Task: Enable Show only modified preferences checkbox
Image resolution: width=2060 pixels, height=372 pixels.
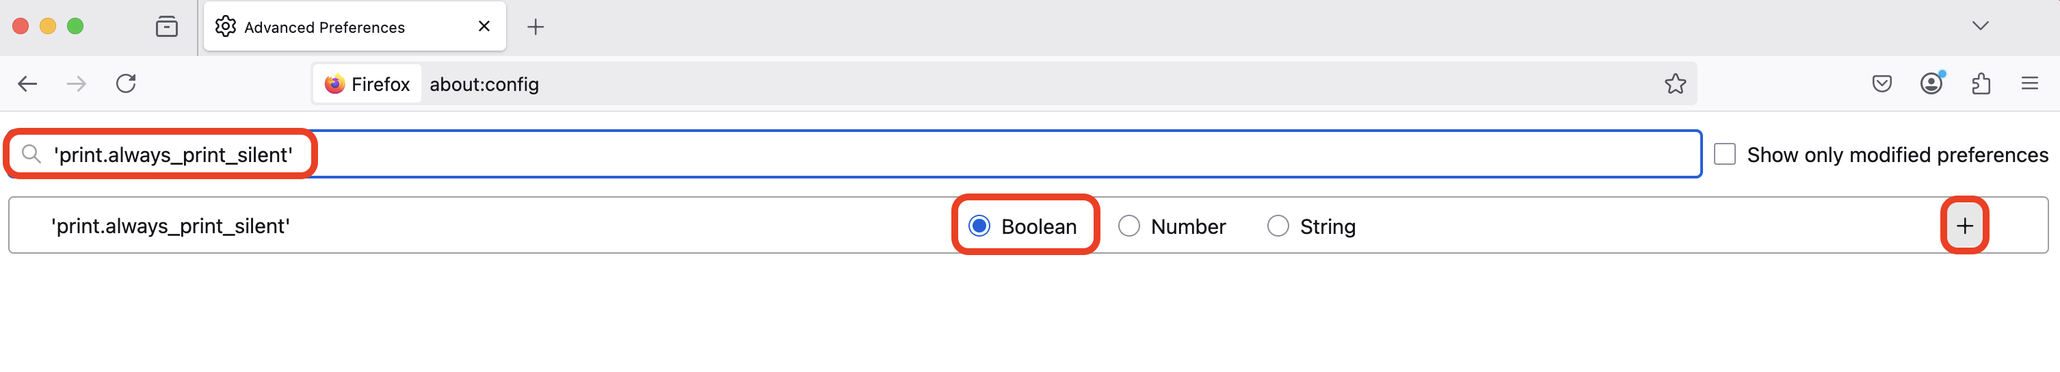Action: click(x=1724, y=155)
